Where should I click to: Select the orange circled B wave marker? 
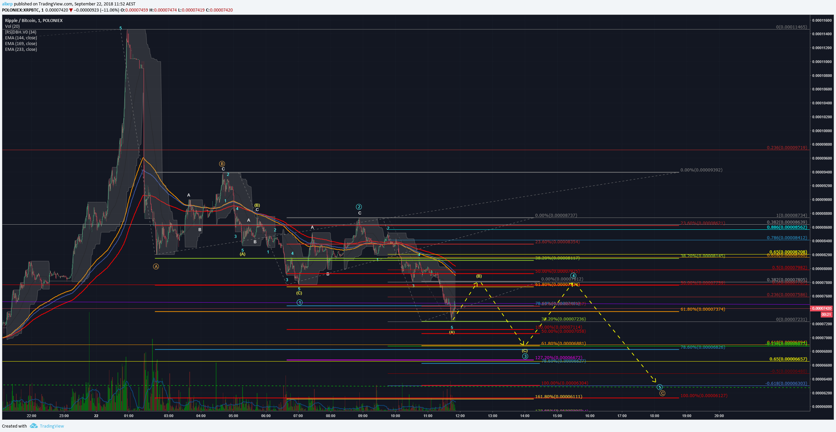coord(222,164)
